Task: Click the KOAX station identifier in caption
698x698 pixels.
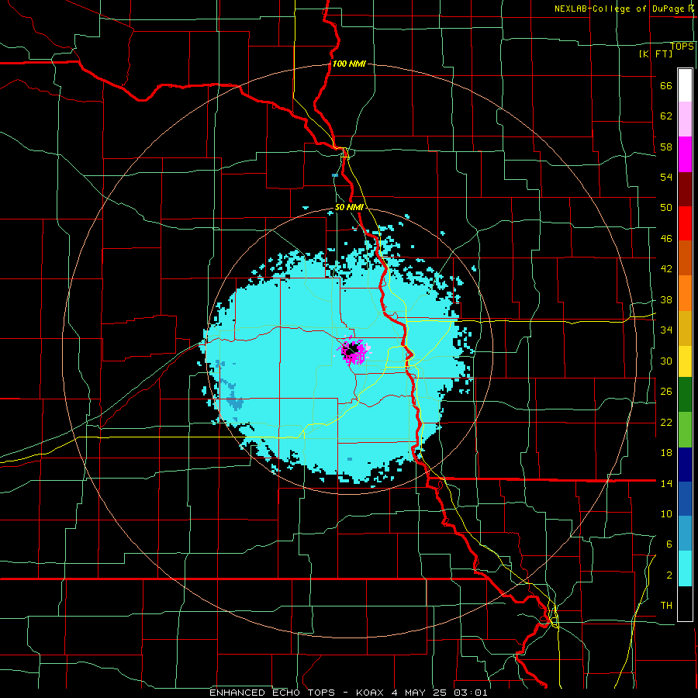Action: click(x=369, y=693)
